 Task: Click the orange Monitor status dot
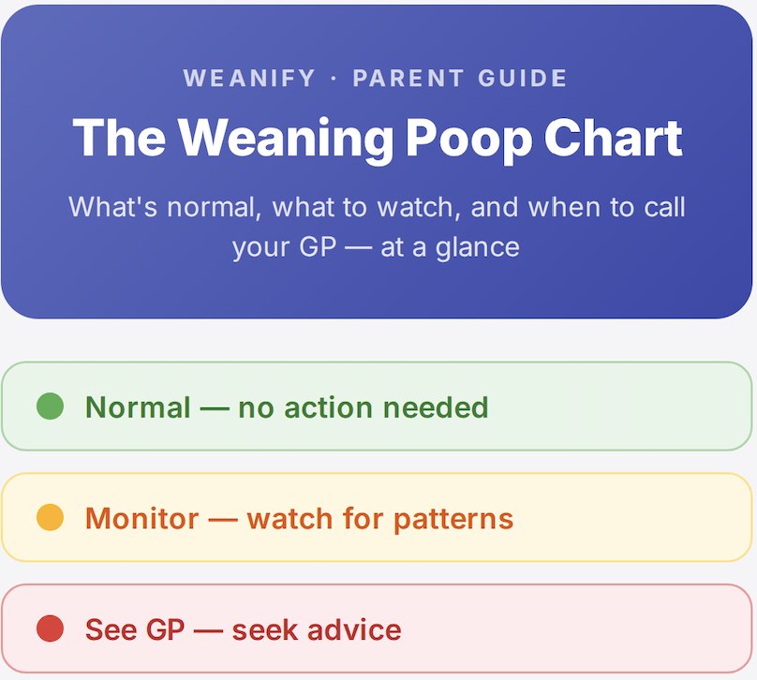coord(51,517)
